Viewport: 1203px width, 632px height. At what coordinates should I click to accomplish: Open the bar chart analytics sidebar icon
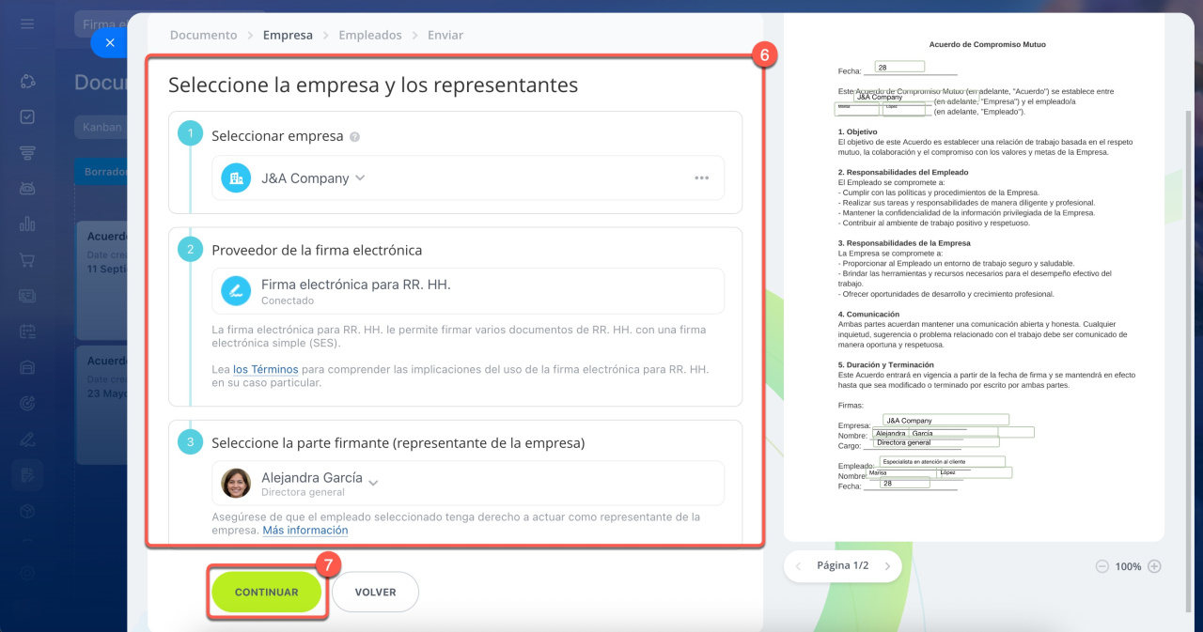[27, 224]
